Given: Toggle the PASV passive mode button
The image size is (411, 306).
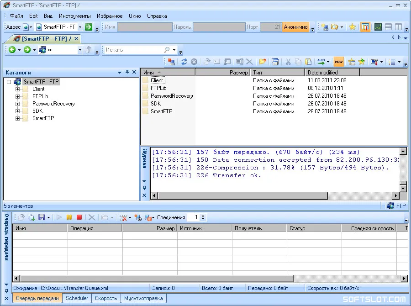Looking at the screenshot, I should tap(339, 62).
